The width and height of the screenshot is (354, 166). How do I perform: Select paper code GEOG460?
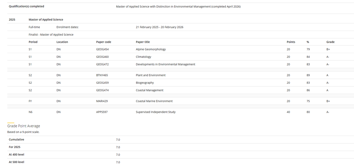pos(103,57)
